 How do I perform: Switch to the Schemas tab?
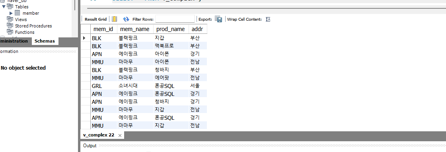[x=45, y=41]
